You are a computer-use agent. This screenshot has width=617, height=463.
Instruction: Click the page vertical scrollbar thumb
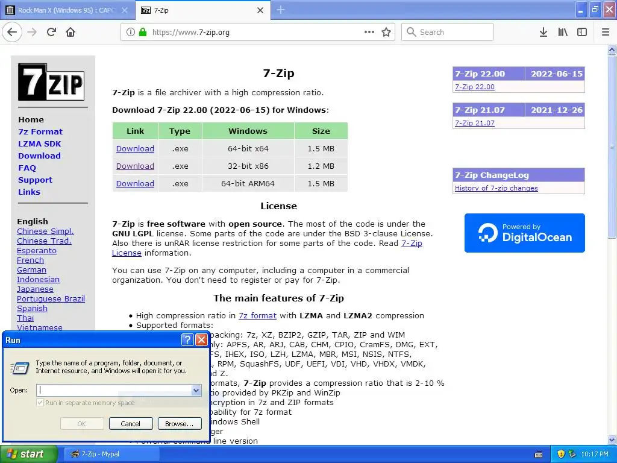point(612,146)
